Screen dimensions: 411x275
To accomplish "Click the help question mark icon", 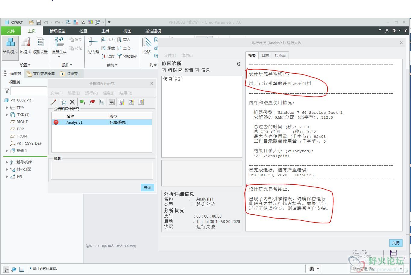I will click(406, 31).
